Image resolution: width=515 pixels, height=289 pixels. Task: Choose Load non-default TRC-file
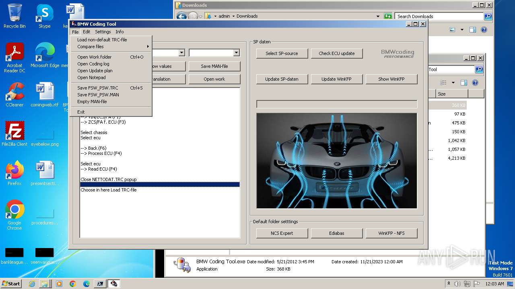tap(111, 40)
